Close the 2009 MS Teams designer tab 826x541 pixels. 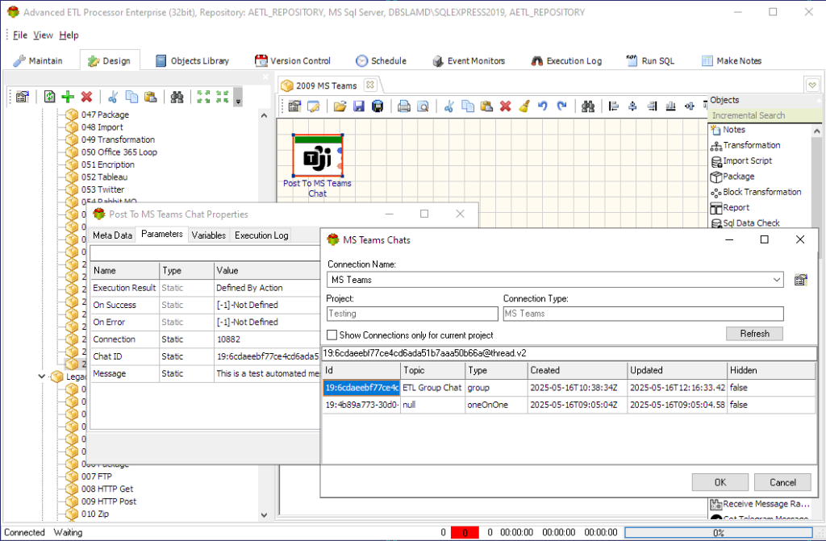coord(370,85)
